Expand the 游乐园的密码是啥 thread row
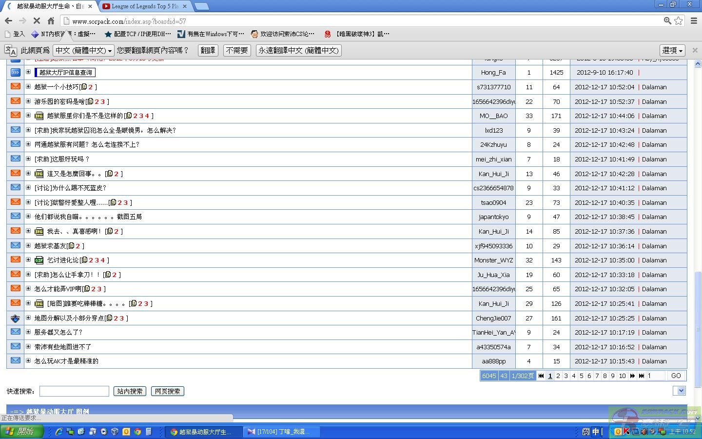Image resolution: width=702 pixels, height=439 pixels. coord(28,101)
